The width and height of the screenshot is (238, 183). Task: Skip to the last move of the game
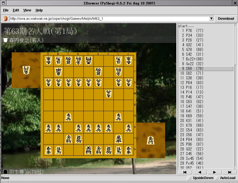tap(230, 172)
